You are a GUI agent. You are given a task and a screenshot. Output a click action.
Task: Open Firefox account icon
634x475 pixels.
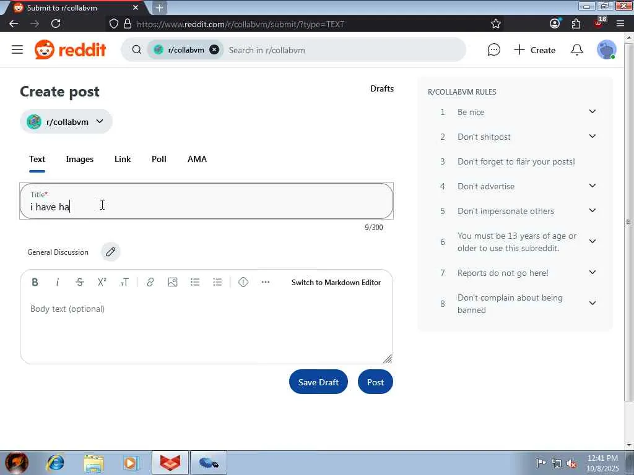coord(555,24)
